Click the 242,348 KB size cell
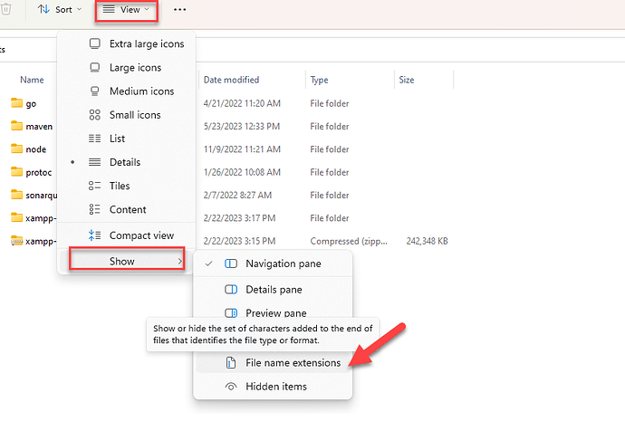 427,241
